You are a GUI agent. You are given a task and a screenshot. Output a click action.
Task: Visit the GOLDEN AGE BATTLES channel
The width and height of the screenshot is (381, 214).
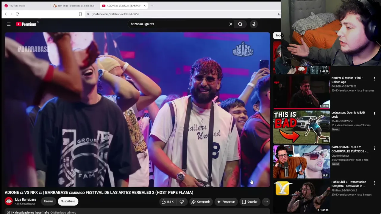point(344,86)
